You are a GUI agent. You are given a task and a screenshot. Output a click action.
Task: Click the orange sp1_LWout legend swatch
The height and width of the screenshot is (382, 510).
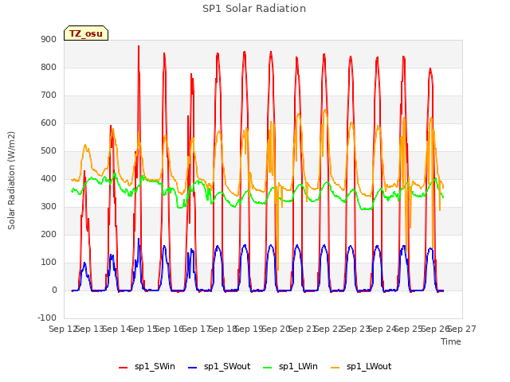(335, 368)
